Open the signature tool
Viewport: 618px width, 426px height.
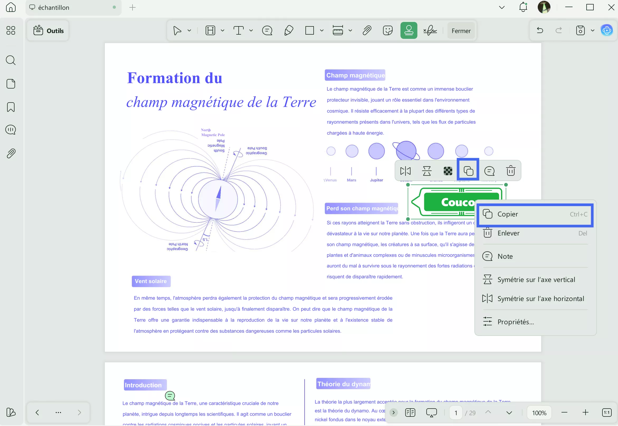pos(430,30)
